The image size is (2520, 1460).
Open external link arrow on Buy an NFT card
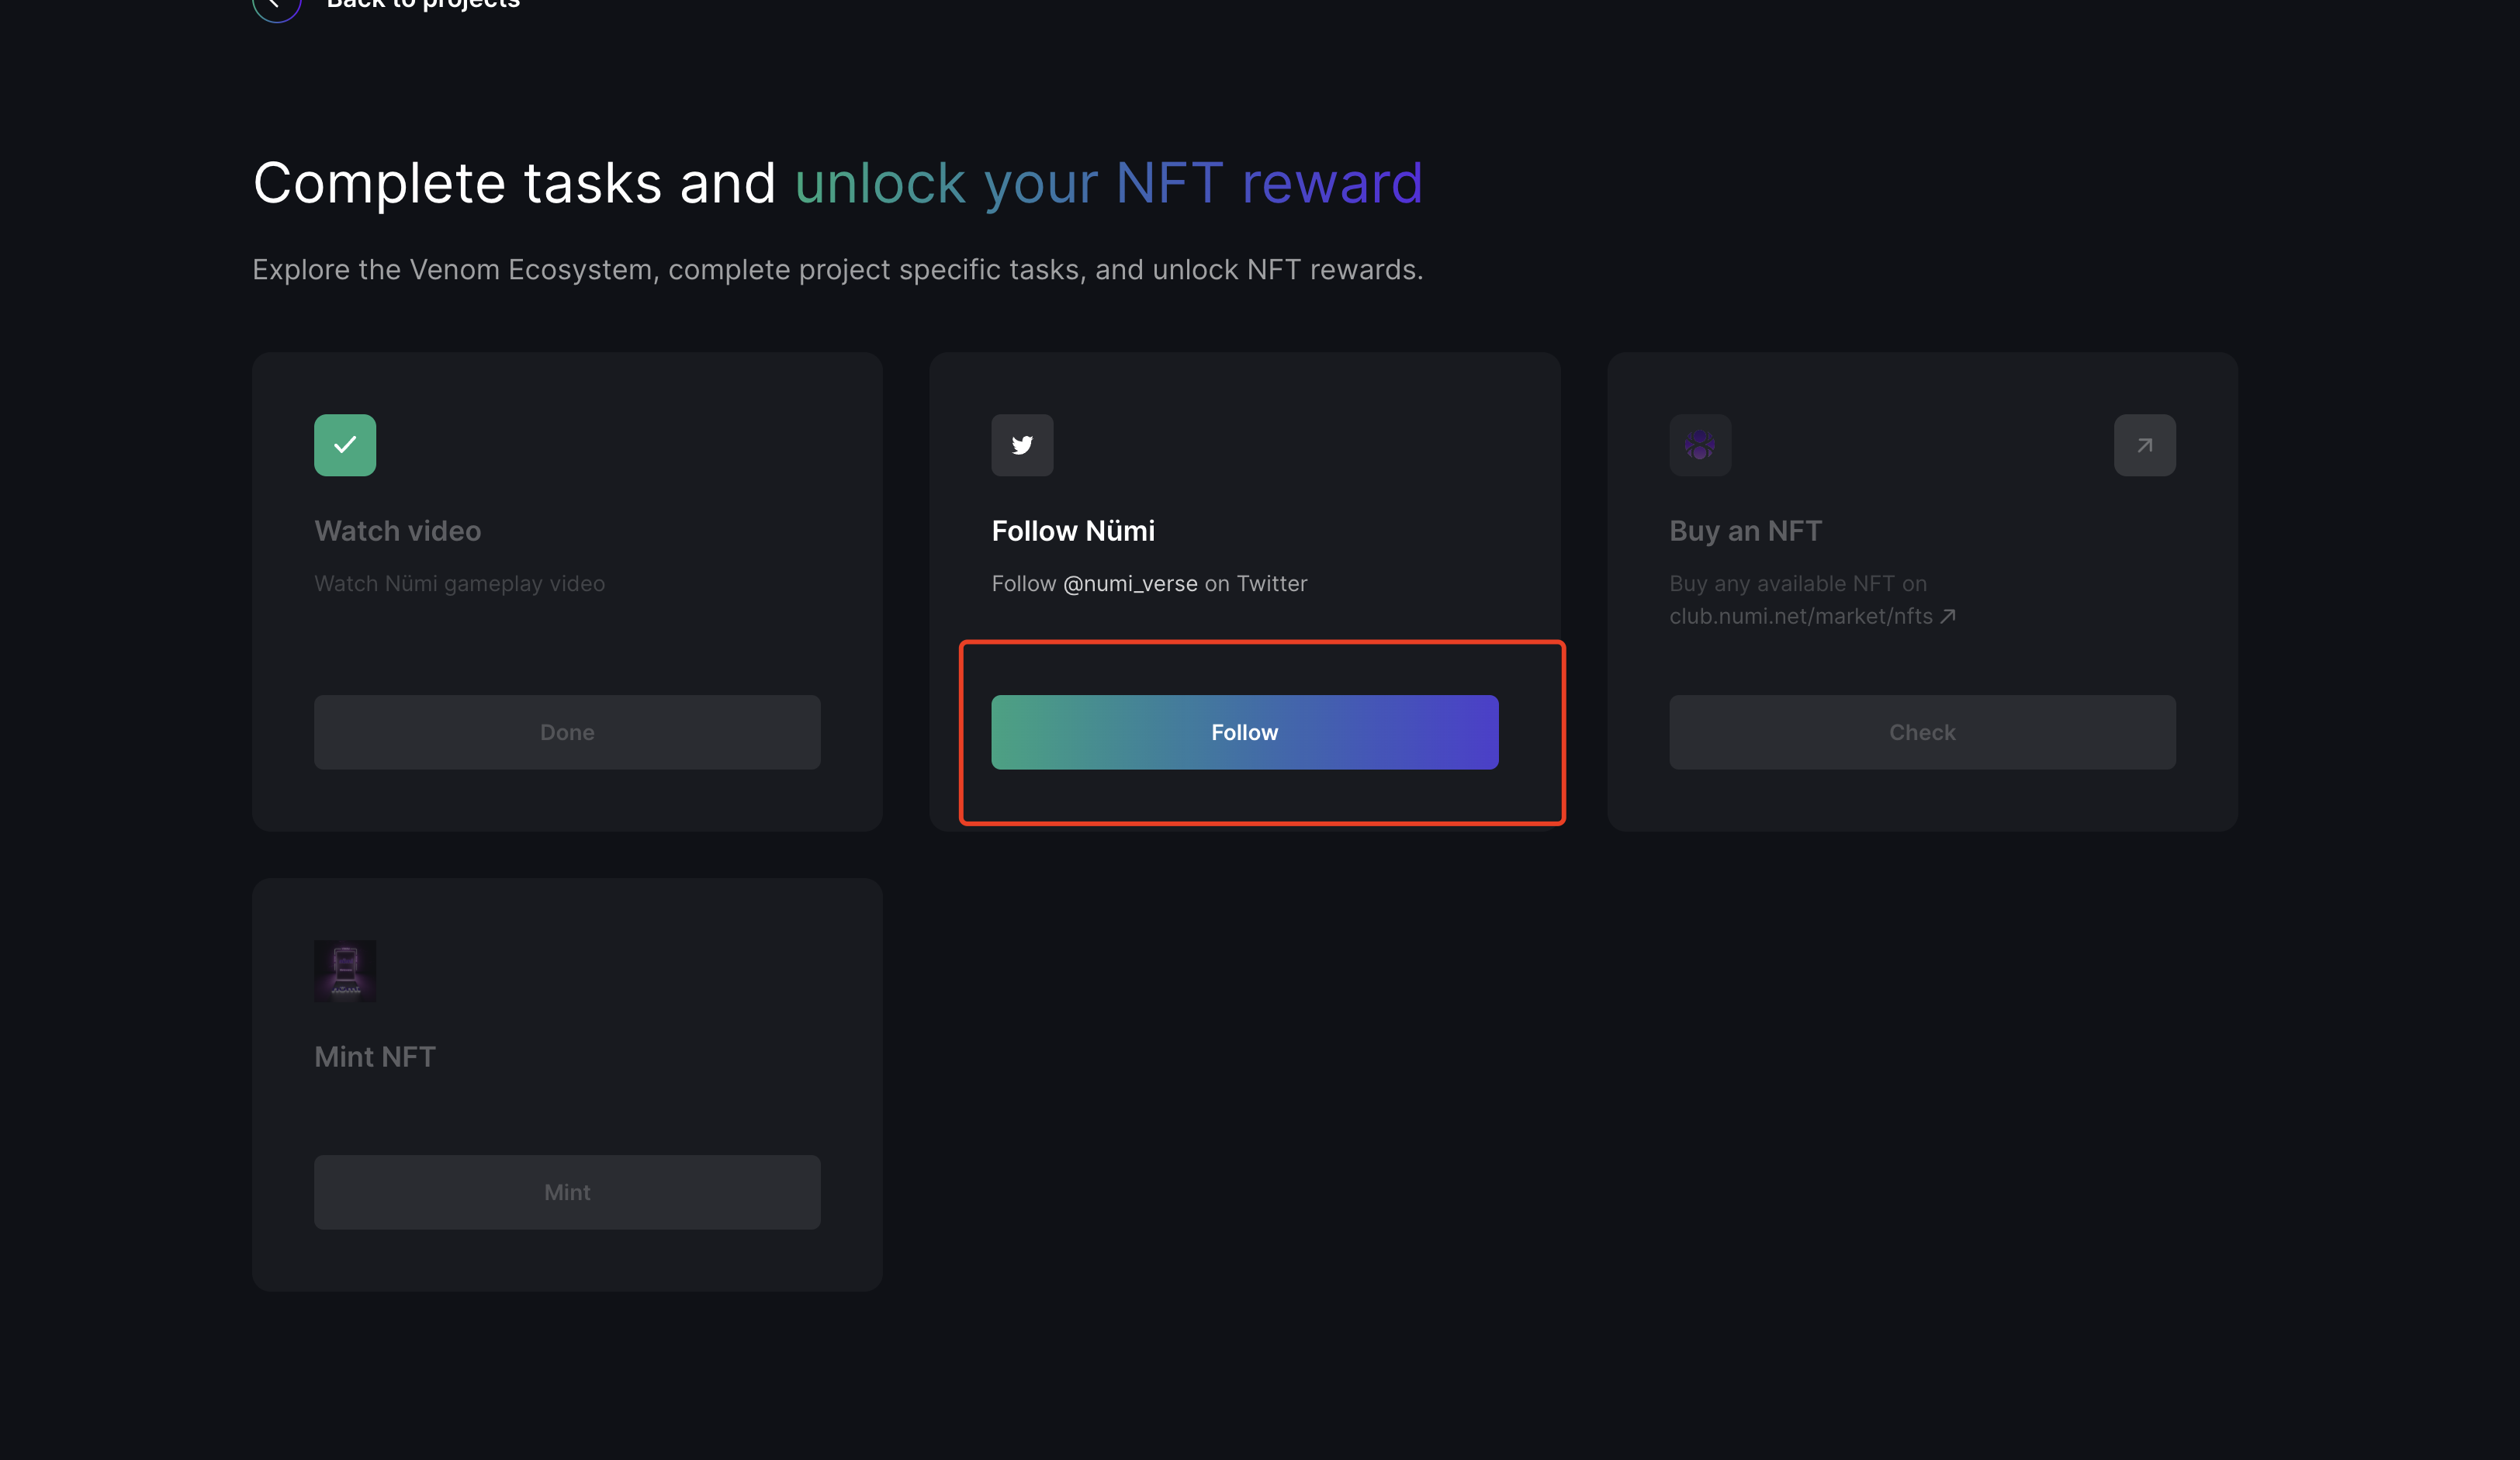[2144, 445]
